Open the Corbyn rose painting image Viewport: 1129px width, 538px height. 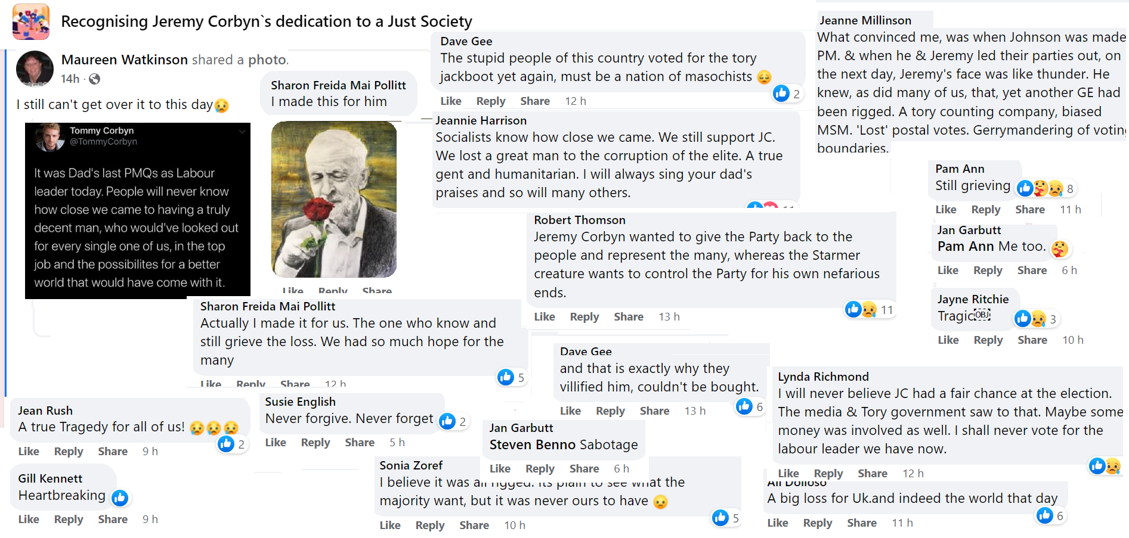point(334,199)
